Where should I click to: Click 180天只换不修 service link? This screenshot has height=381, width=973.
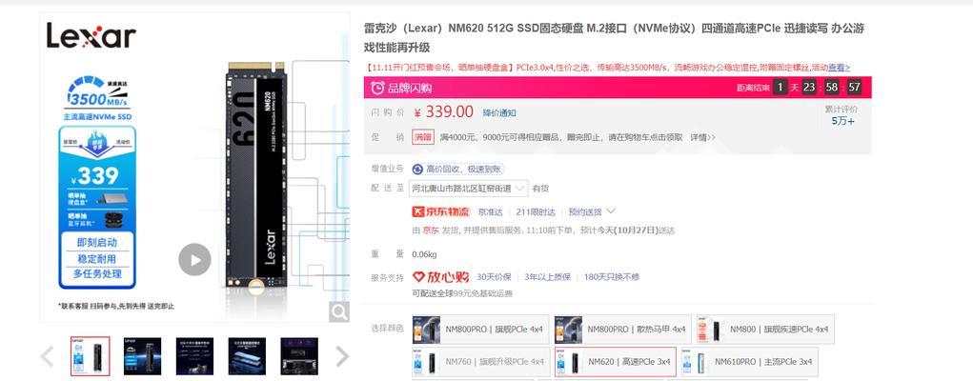click(x=611, y=277)
